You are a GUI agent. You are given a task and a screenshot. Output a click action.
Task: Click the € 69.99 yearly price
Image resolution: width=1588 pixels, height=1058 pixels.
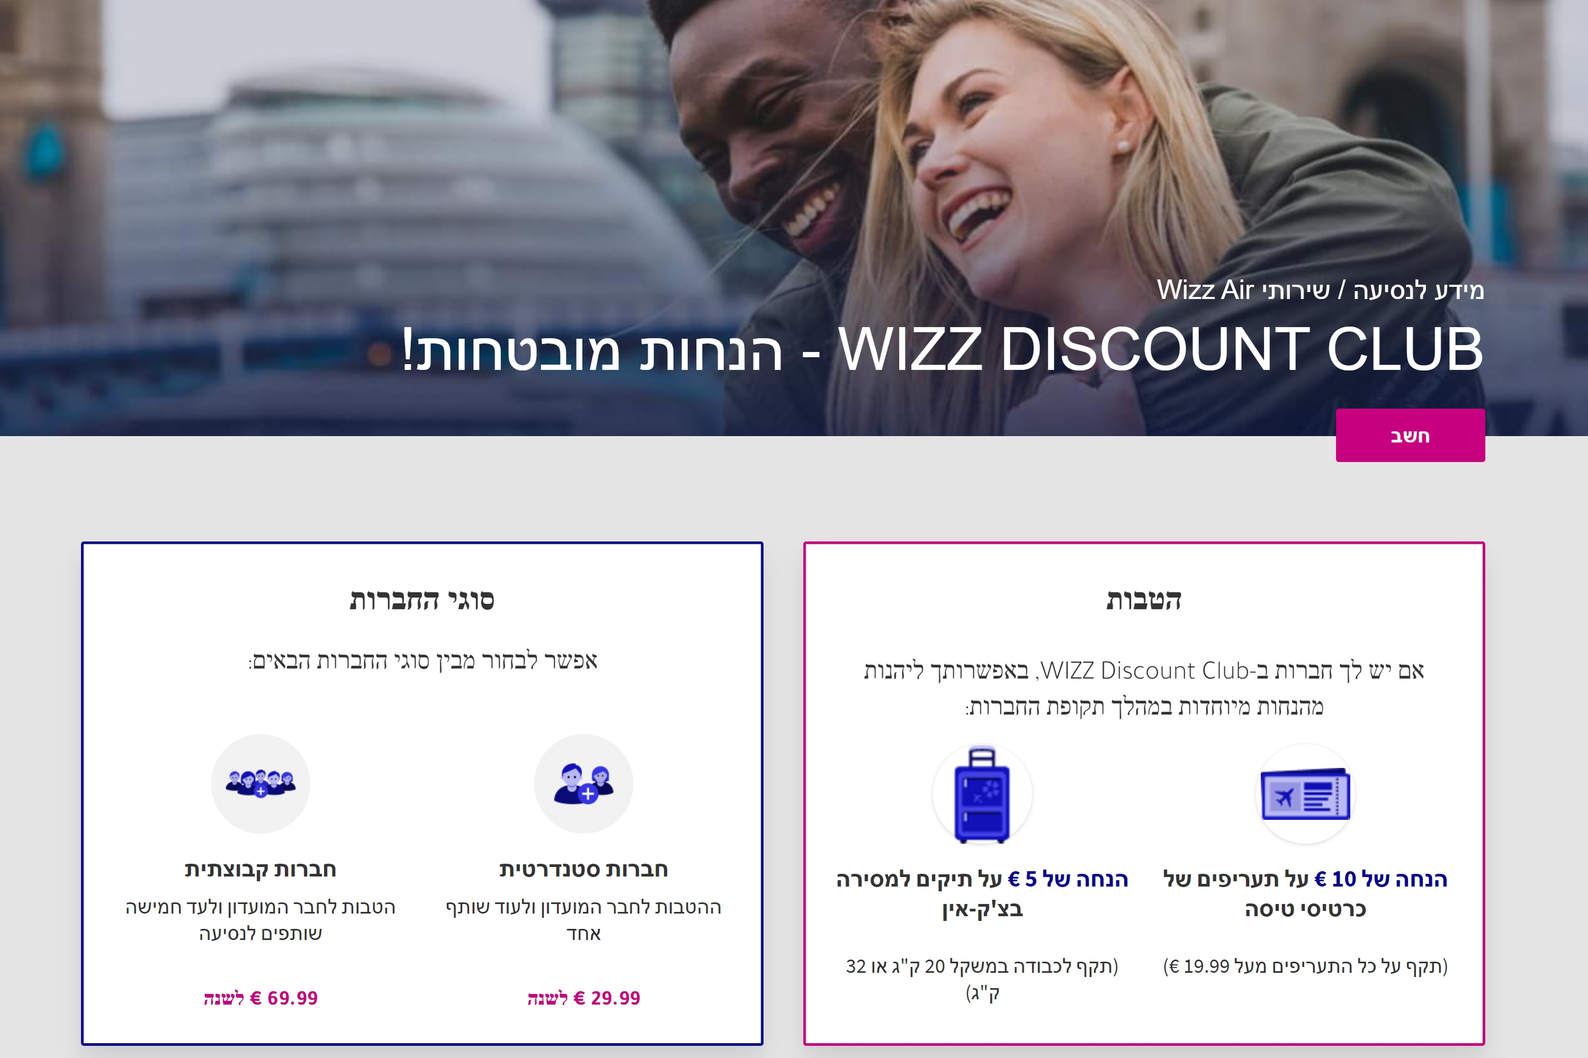point(260,998)
